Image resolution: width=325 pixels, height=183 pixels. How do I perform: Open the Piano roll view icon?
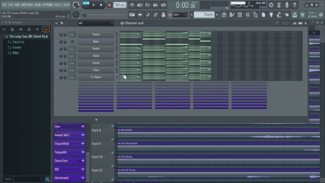[x=232, y=15]
